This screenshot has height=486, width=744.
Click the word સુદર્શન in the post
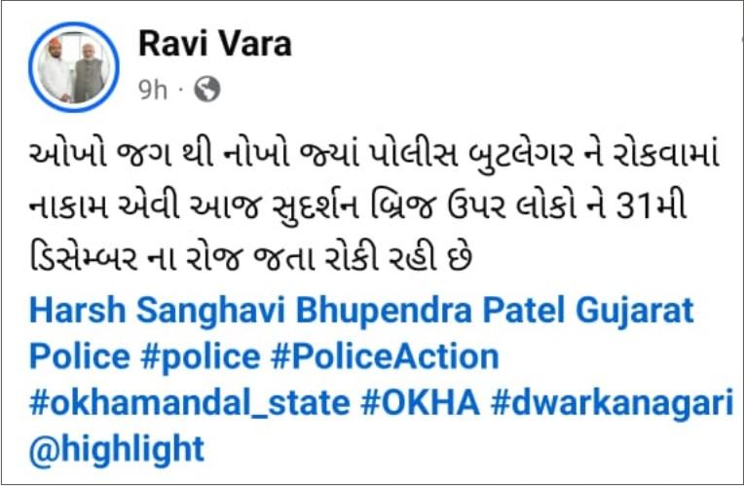click(316, 207)
